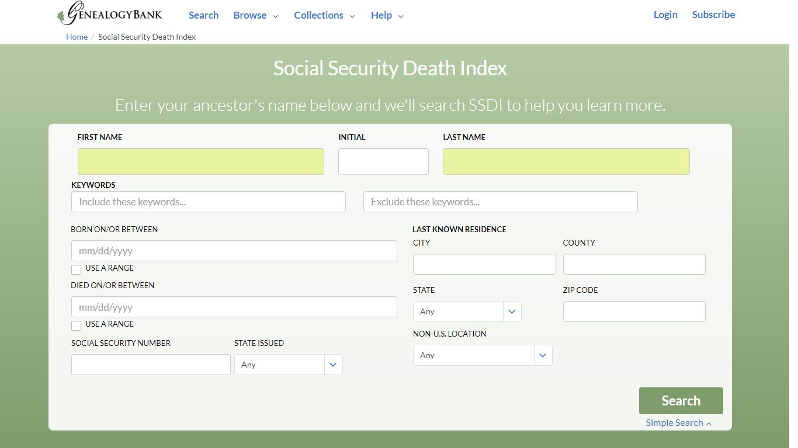Open the Login link
The width and height of the screenshot is (798, 448).
pos(665,14)
